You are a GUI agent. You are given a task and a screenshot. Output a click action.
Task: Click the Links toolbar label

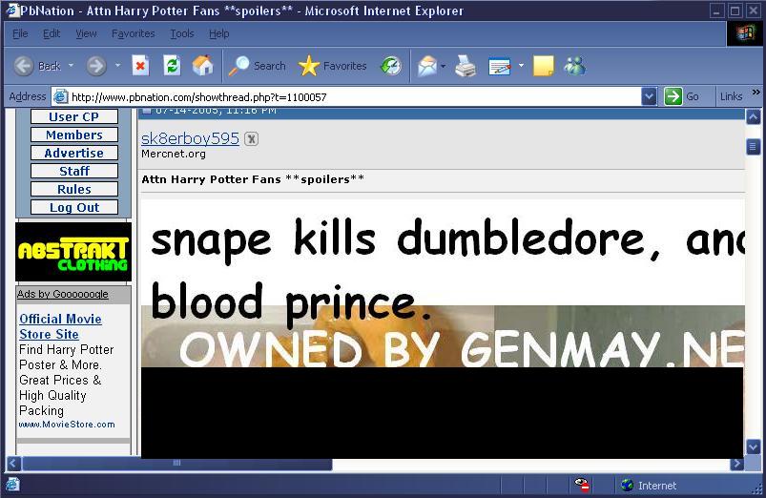[731, 96]
